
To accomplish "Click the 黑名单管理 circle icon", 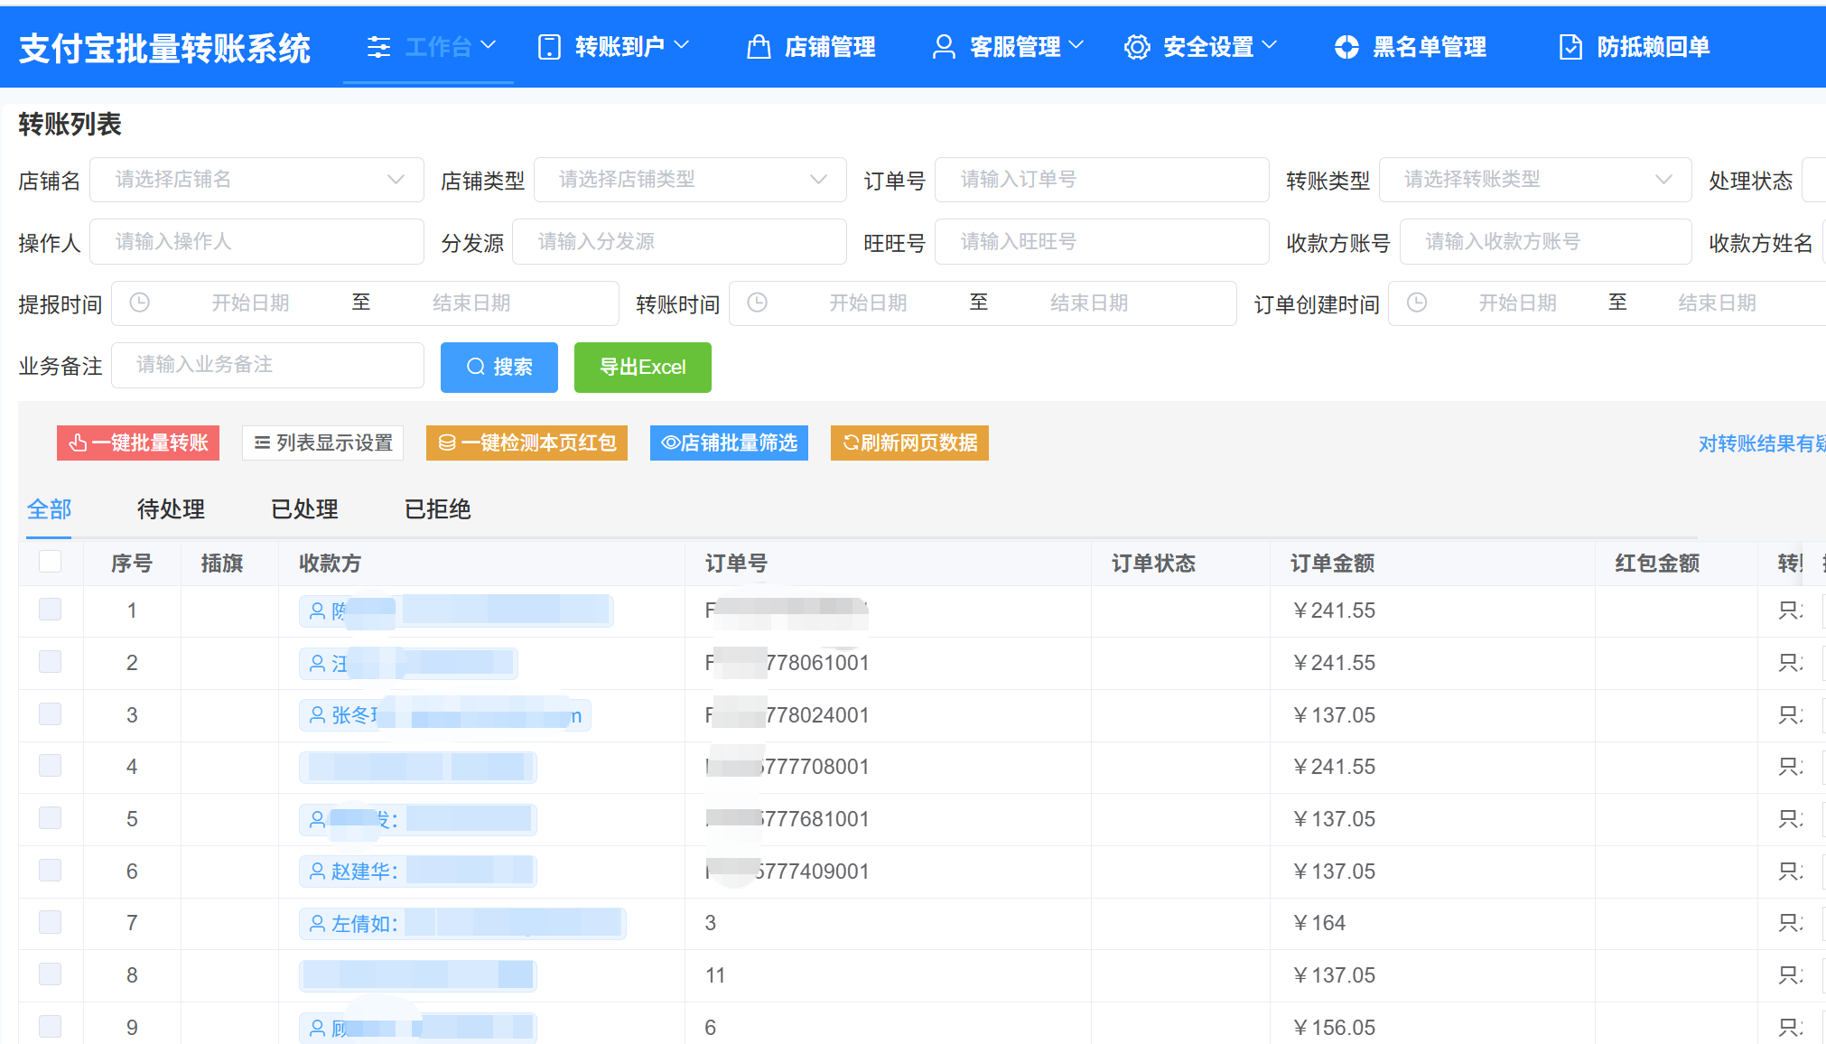I will click(x=1346, y=47).
